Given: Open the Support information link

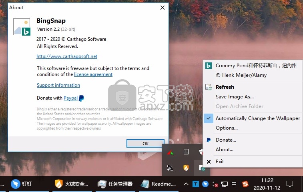Looking at the screenshot, I should tap(58, 85).
